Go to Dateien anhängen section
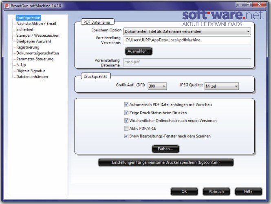The height and width of the screenshot is (204, 271). tap(32, 77)
